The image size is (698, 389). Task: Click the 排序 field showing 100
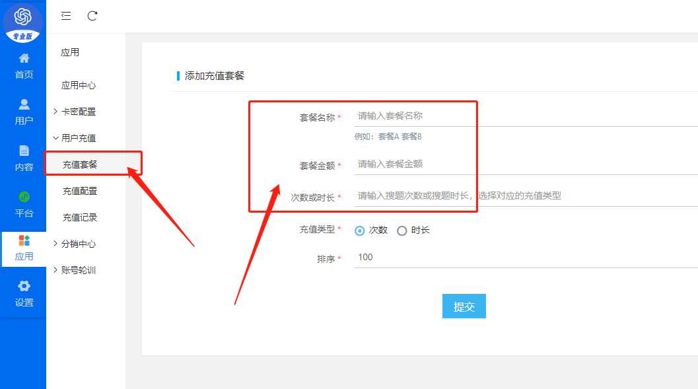point(526,258)
